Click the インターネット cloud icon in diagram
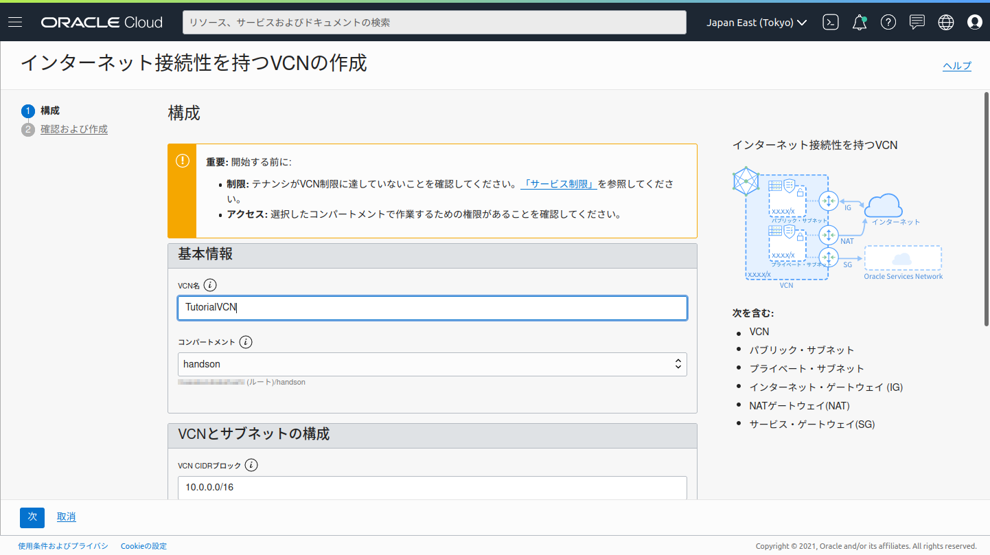This screenshot has height=555, width=990. (884, 205)
